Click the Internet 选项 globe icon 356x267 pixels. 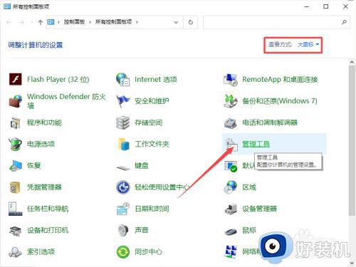coord(123,79)
